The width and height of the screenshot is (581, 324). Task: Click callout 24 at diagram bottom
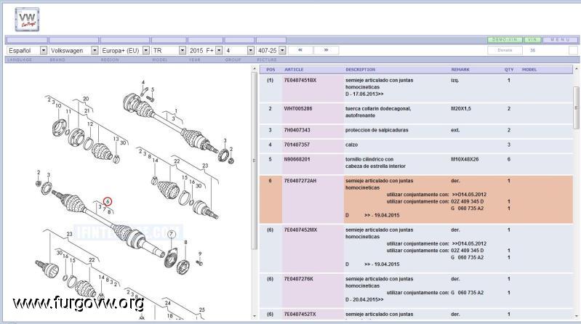point(167,303)
